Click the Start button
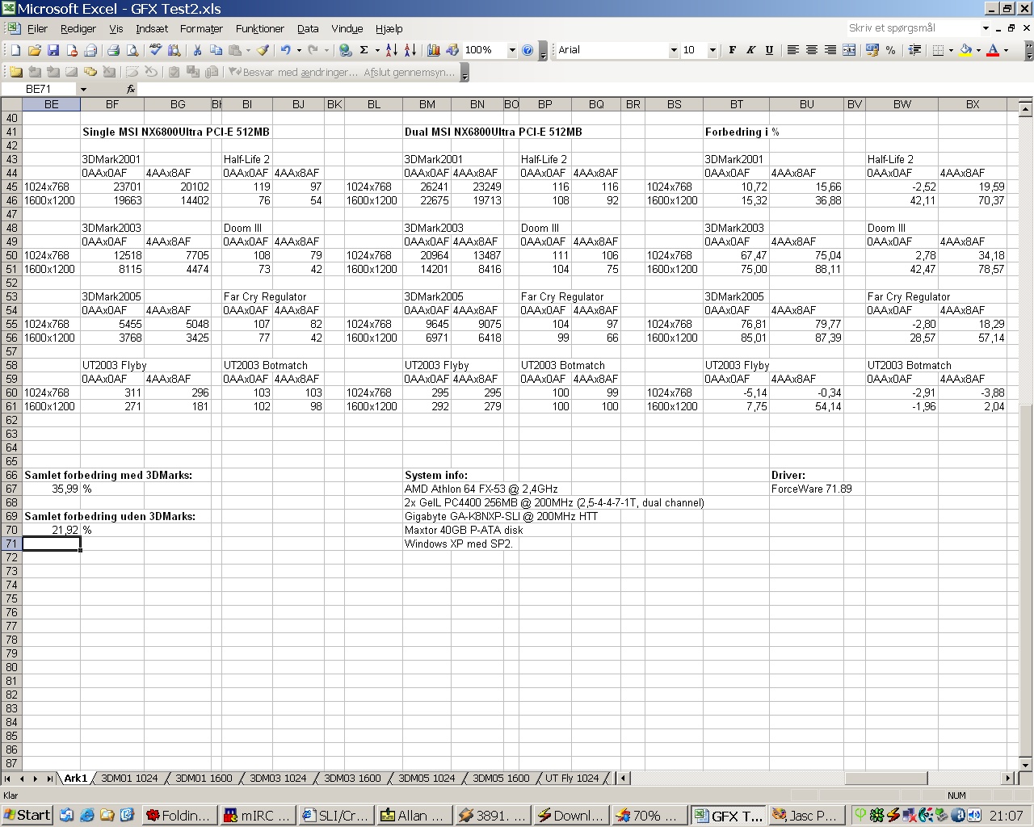 click(27, 816)
